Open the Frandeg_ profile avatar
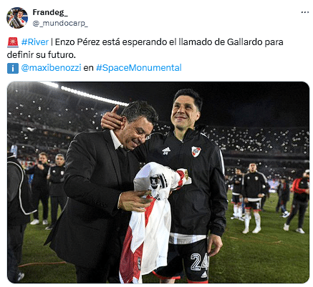 coord(17,18)
